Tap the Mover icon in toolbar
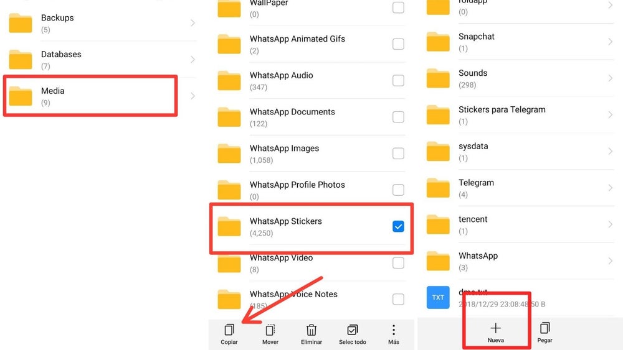The width and height of the screenshot is (623, 350). 270,330
